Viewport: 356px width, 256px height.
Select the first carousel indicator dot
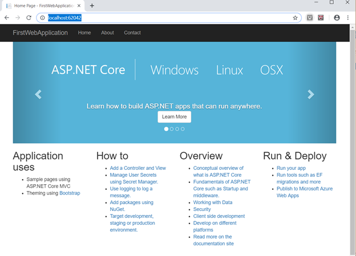pyautogui.click(x=166, y=129)
